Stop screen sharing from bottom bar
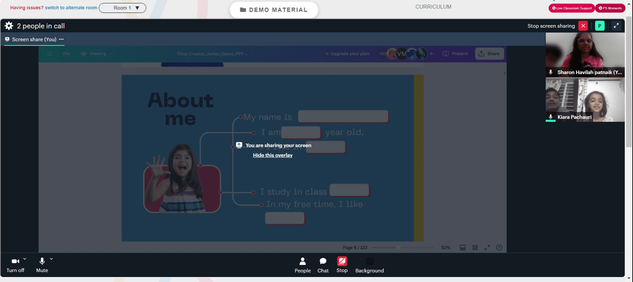The width and height of the screenshot is (633, 282). [342, 265]
